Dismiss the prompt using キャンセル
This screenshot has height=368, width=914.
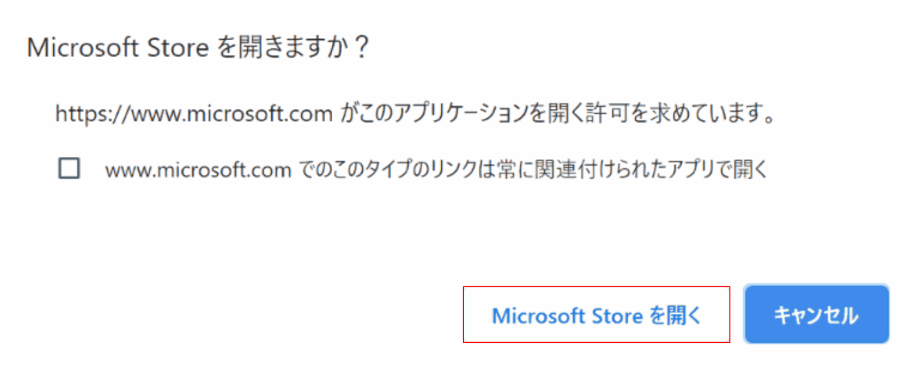(x=816, y=315)
